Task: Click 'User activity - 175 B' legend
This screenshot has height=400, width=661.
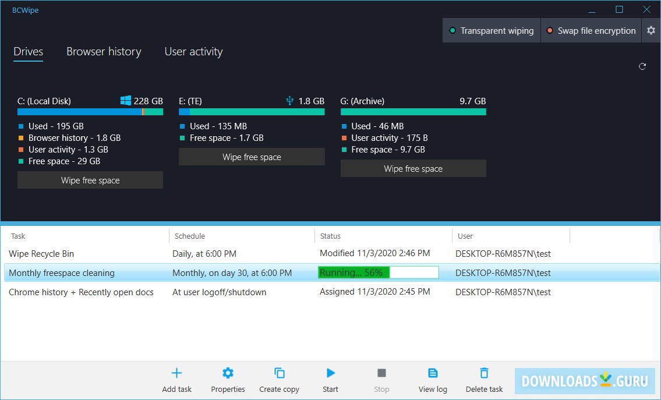Action: [x=390, y=138]
